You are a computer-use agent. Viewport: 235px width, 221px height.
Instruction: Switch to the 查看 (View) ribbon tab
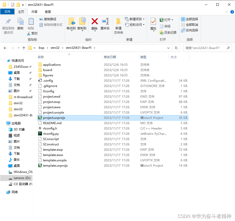click(x=48, y=11)
